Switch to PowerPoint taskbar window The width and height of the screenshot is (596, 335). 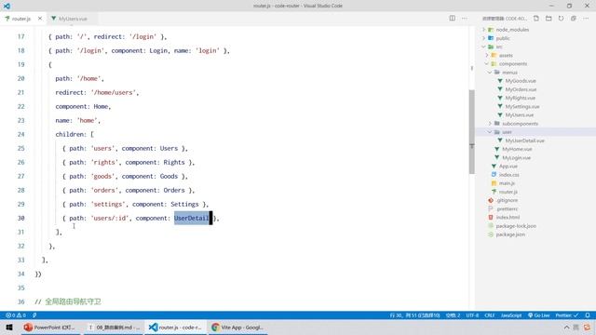pyautogui.click(x=49, y=327)
